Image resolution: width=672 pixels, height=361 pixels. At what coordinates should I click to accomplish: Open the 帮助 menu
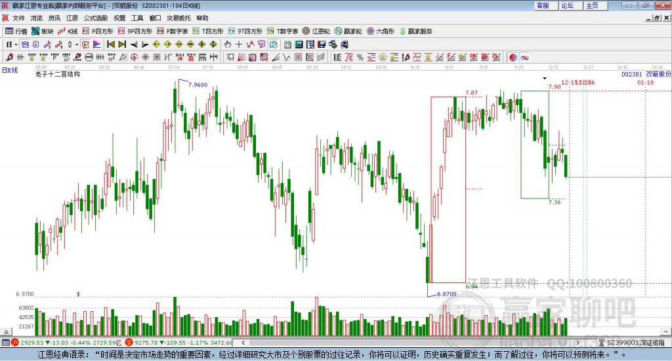tap(202, 18)
